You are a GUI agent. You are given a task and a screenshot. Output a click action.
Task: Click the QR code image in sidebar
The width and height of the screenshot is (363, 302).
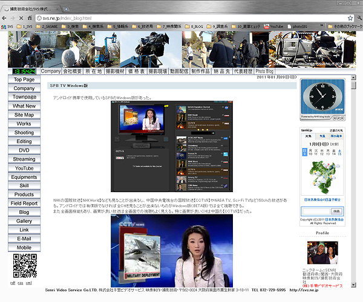coord(24,265)
